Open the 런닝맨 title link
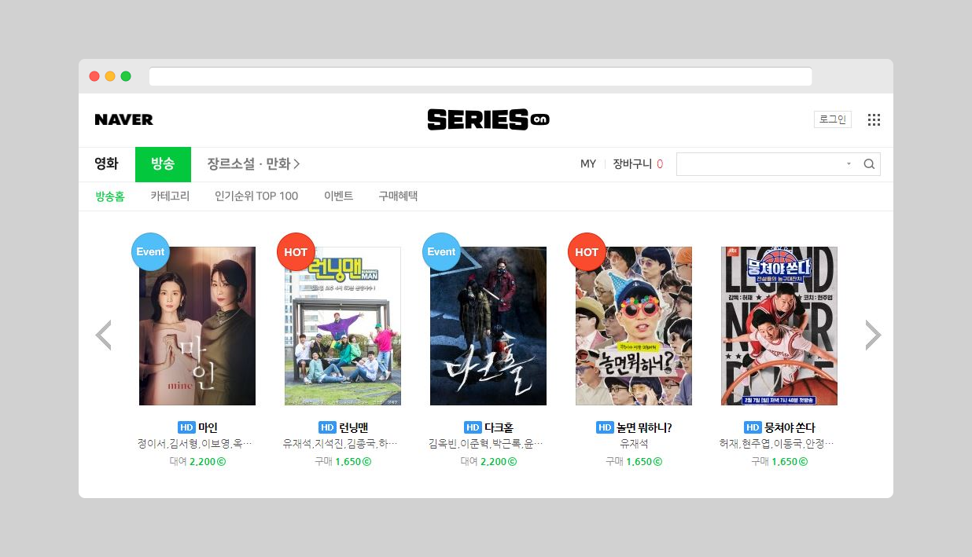This screenshot has width=972, height=557. click(x=353, y=427)
